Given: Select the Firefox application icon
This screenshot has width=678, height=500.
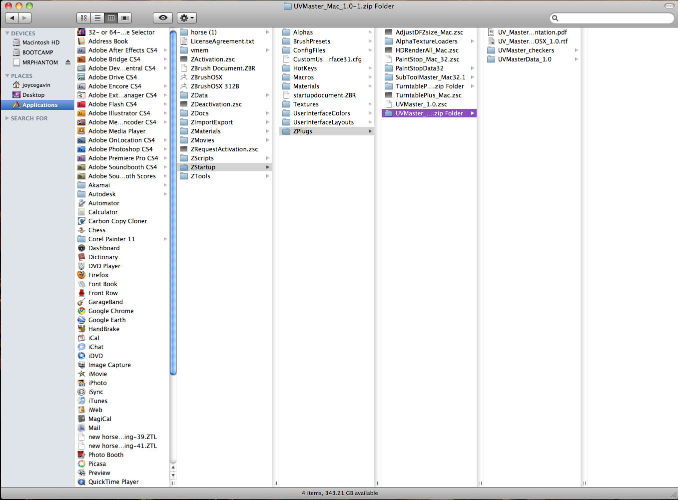Looking at the screenshot, I should tap(81, 275).
